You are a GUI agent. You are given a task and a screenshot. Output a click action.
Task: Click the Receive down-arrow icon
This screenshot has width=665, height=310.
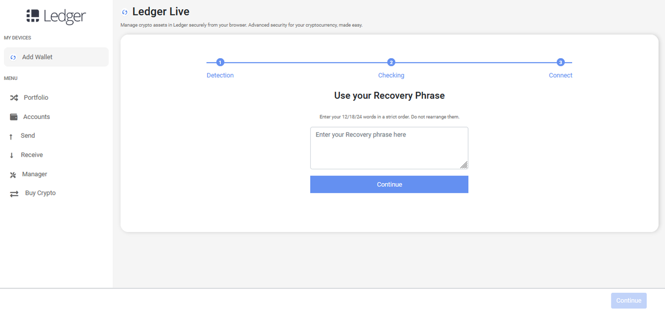11,155
